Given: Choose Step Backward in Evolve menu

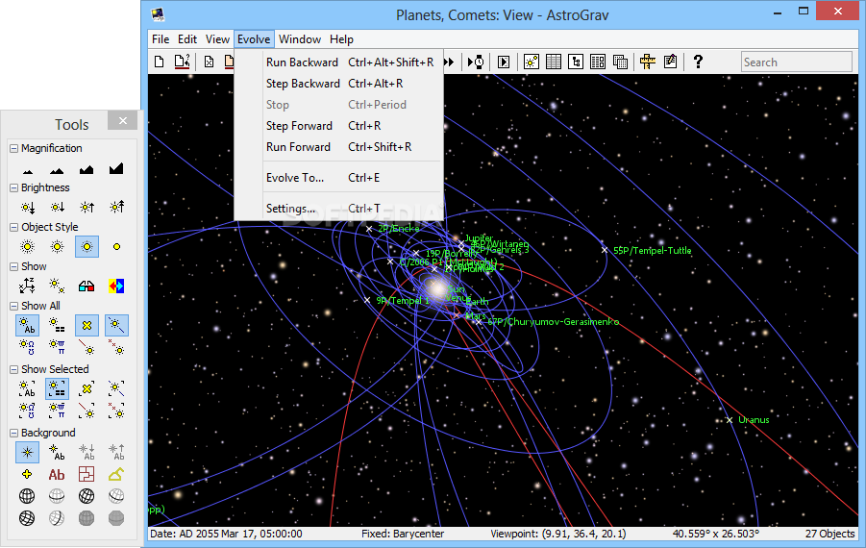Looking at the screenshot, I should [339, 84].
